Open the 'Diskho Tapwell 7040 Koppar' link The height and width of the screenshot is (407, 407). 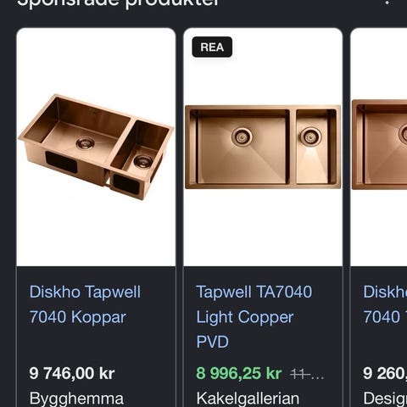point(85,304)
